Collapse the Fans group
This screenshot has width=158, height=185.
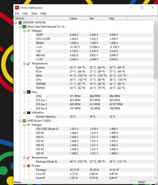pyautogui.click(x=24, y=92)
